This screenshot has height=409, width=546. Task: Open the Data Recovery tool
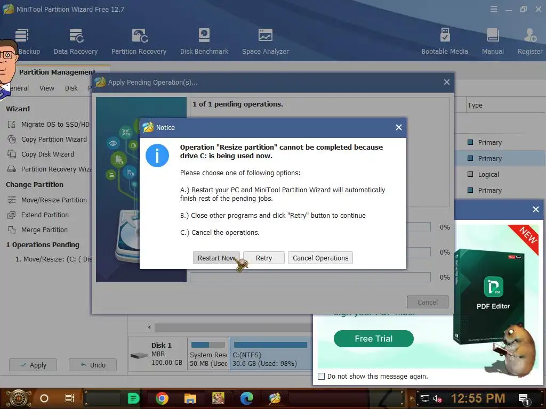(x=76, y=42)
